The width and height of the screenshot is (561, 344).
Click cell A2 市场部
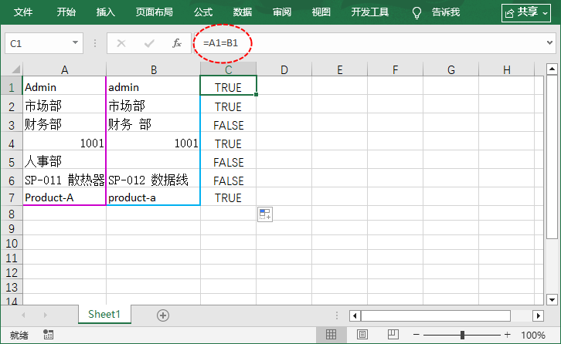tap(64, 104)
